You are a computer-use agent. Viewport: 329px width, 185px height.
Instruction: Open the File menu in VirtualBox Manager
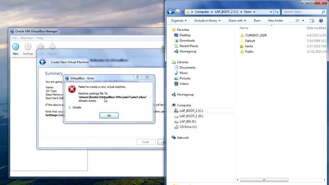click(x=14, y=38)
